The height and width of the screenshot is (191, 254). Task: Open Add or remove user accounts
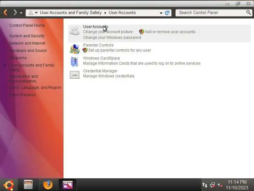point(170,32)
